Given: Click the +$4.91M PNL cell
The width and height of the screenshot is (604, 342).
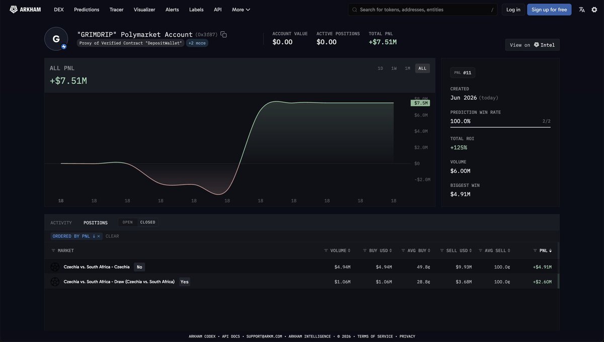Looking at the screenshot, I should [x=542, y=267].
